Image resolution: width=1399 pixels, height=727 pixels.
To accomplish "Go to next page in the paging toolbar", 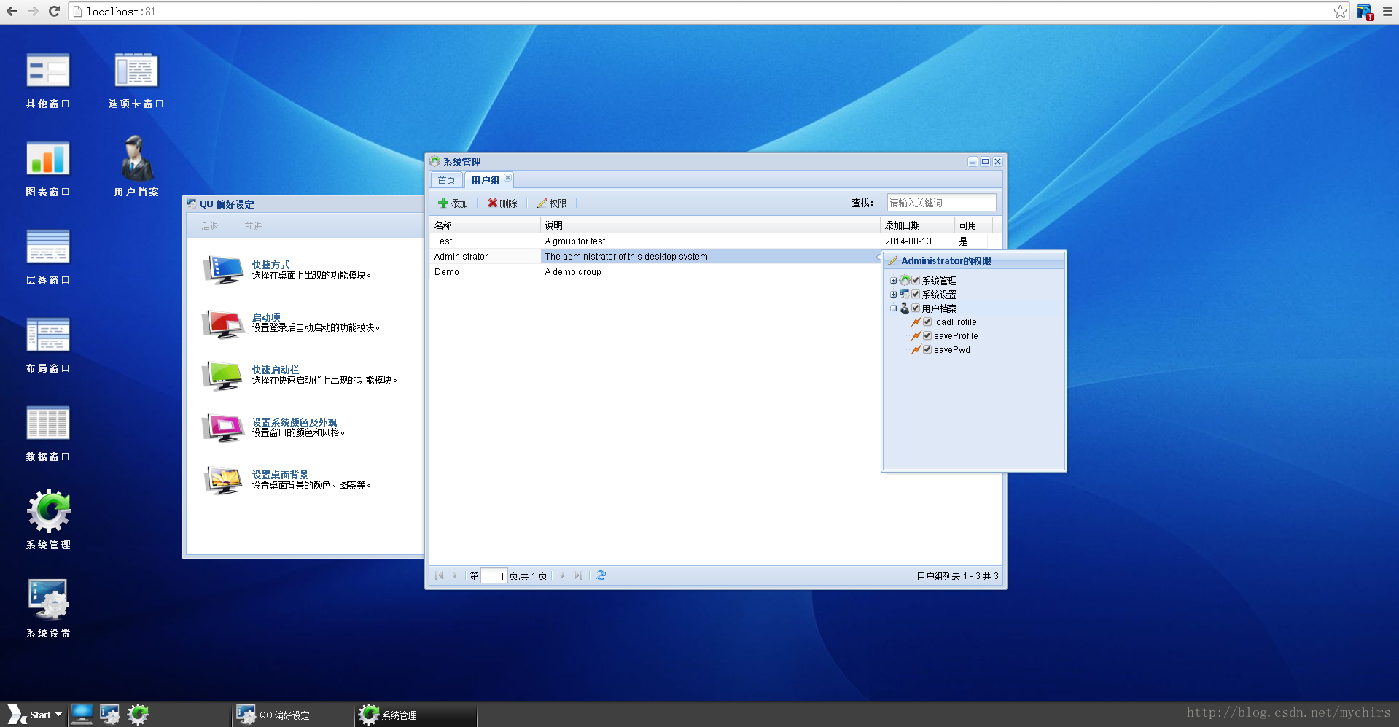I will pyautogui.click(x=563, y=575).
